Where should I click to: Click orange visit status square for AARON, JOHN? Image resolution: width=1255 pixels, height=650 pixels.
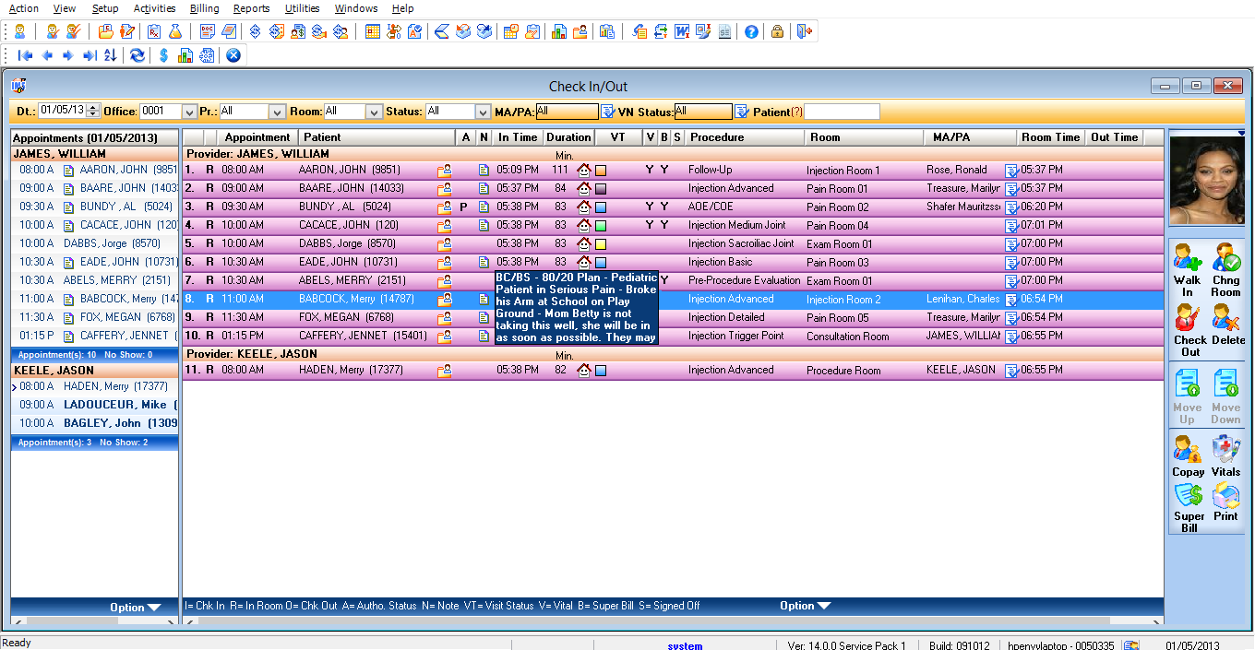[x=601, y=171]
